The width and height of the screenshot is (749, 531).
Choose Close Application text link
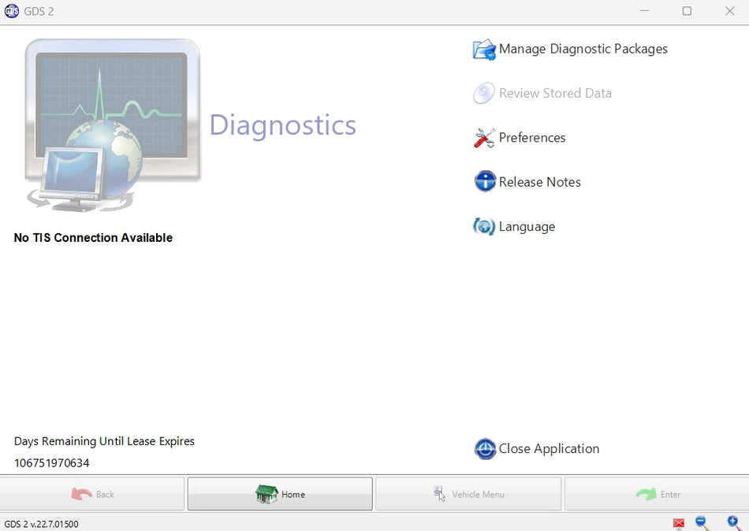pyautogui.click(x=549, y=449)
